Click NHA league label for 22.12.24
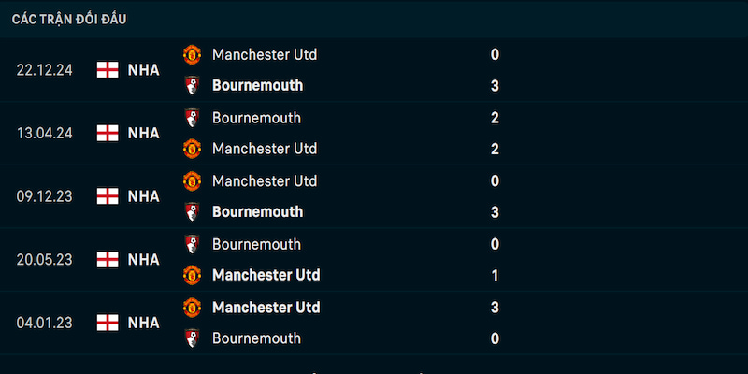 click(143, 70)
